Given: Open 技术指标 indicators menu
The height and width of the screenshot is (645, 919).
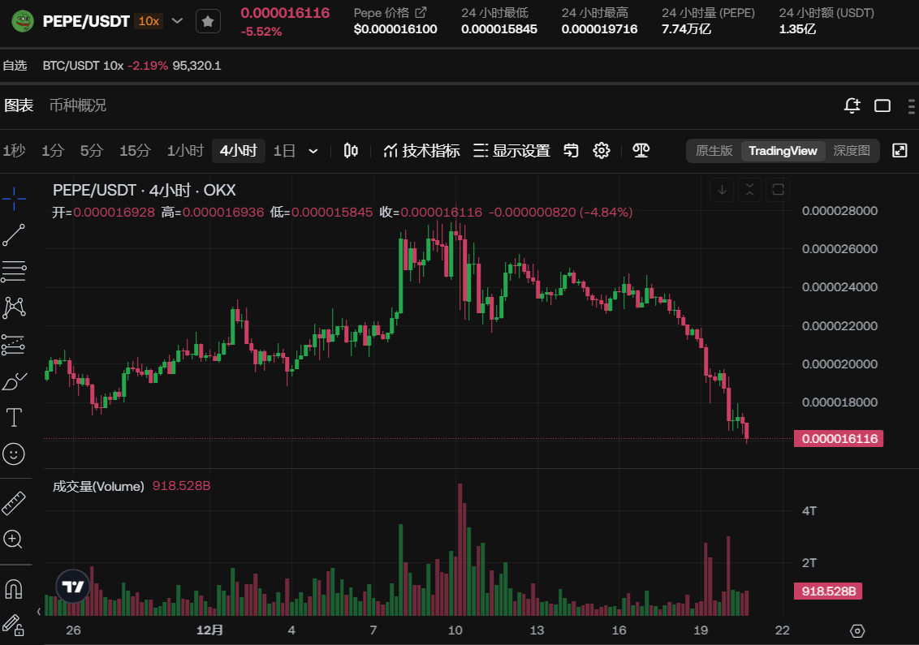Looking at the screenshot, I should point(421,151).
